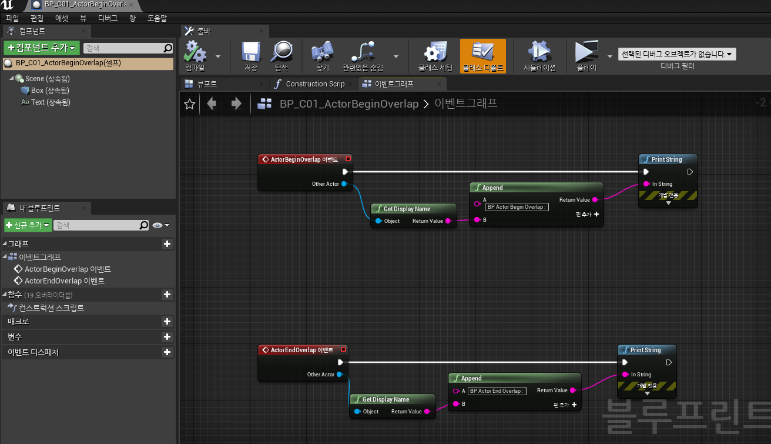The height and width of the screenshot is (444, 771).
Task: Add a new variable with the plus button
Action: point(167,337)
